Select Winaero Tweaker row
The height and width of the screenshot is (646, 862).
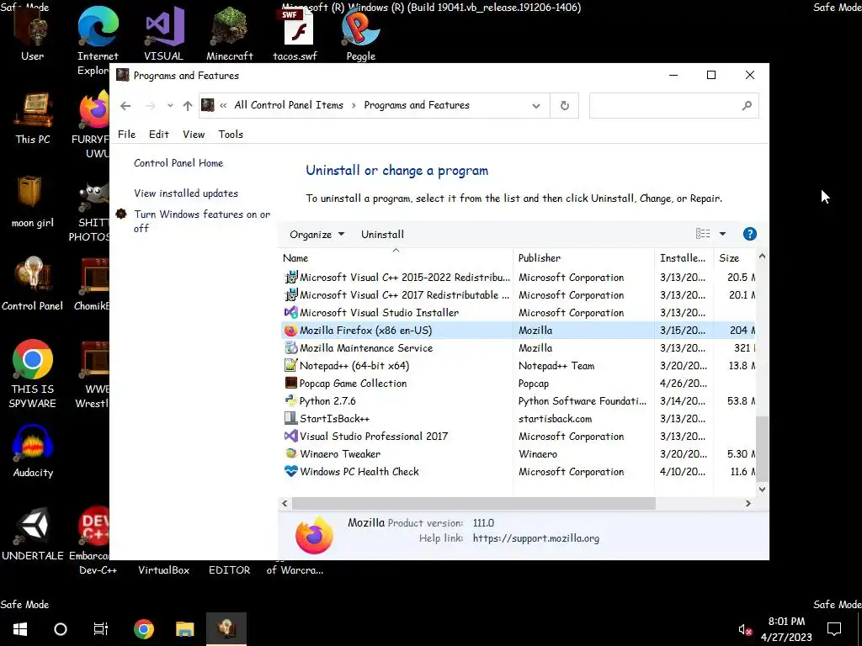click(519, 453)
